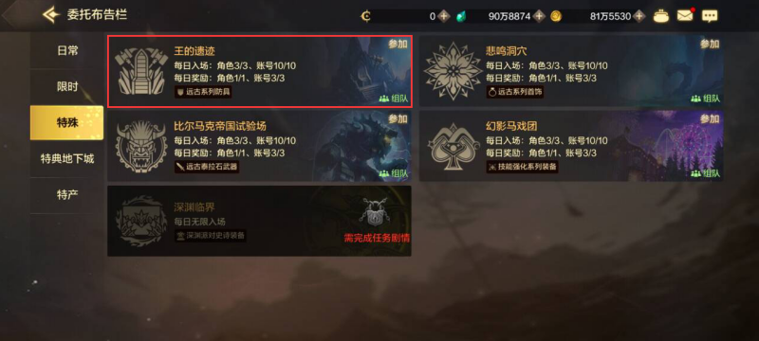Screen dimensions: 759x341
Task: Switch to the 限时 tab
Action: click(x=67, y=87)
